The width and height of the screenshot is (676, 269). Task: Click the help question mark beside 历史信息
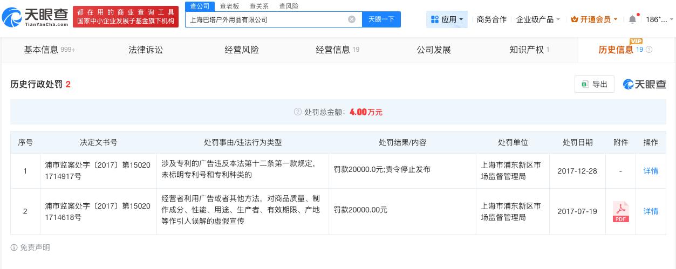649,50
